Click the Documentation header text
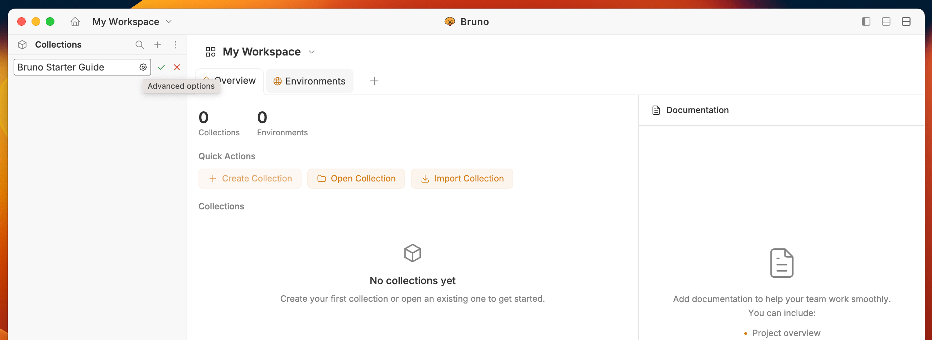932x340 pixels. 697,110
